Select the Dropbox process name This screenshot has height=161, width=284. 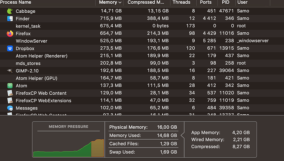click(25, 48)
